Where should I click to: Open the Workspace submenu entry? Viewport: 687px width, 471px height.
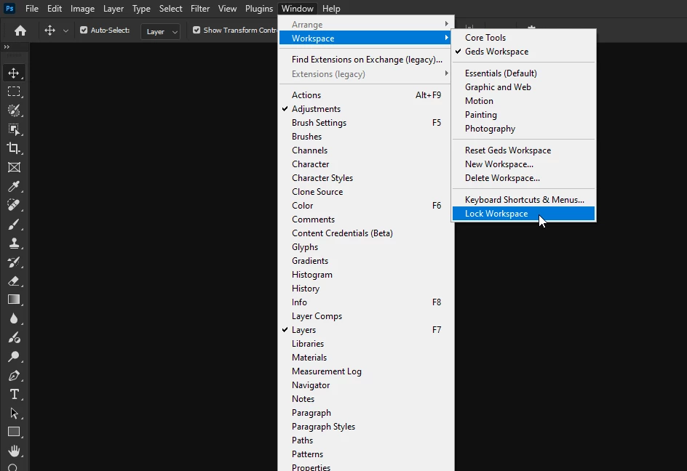[366, 39]
